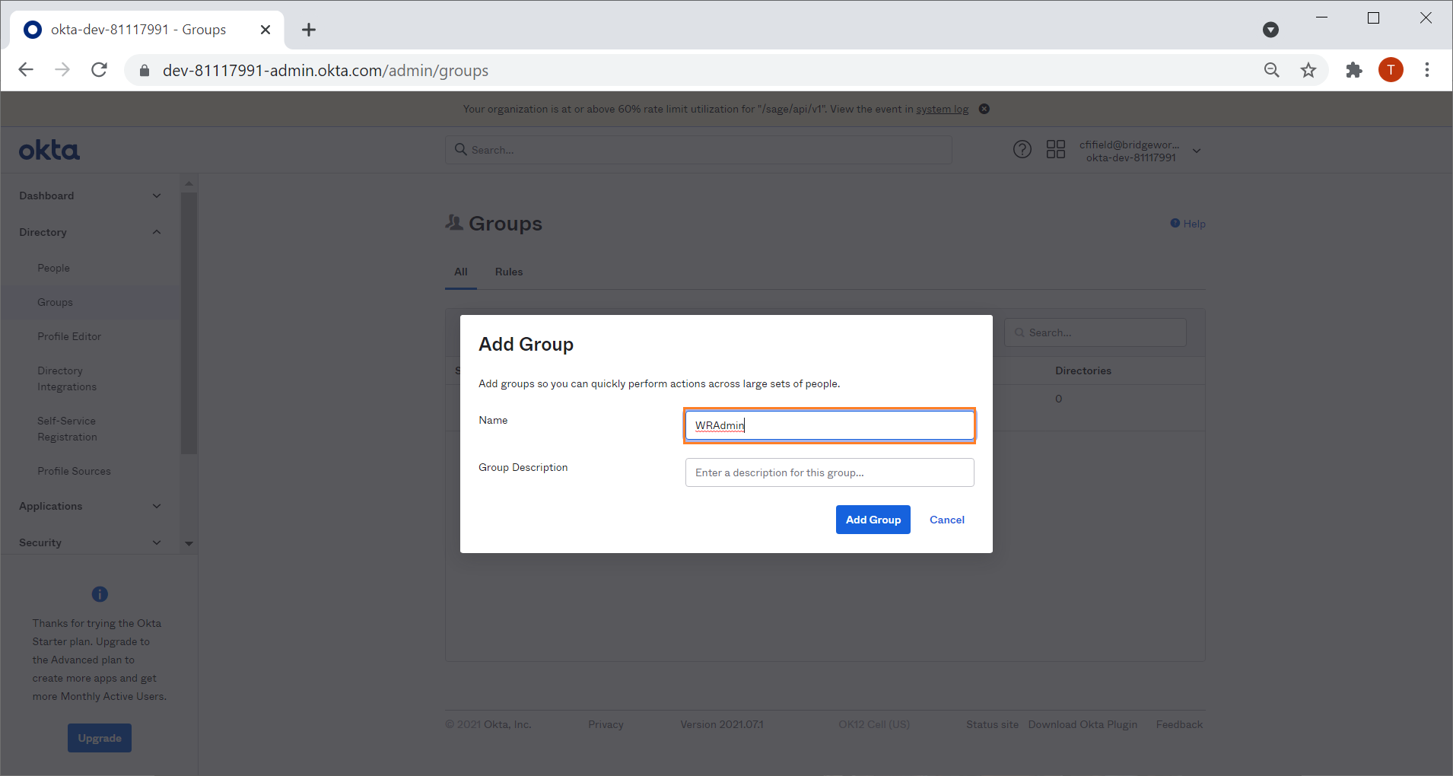Bookmark this page with the star
Image resolution: width=1453 pixels, height=776 pixels.
tap(1308, 70)
